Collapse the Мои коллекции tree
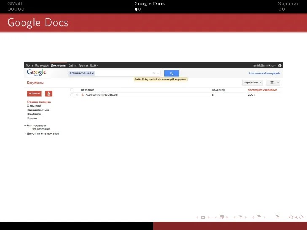 [x=25, y=126]
